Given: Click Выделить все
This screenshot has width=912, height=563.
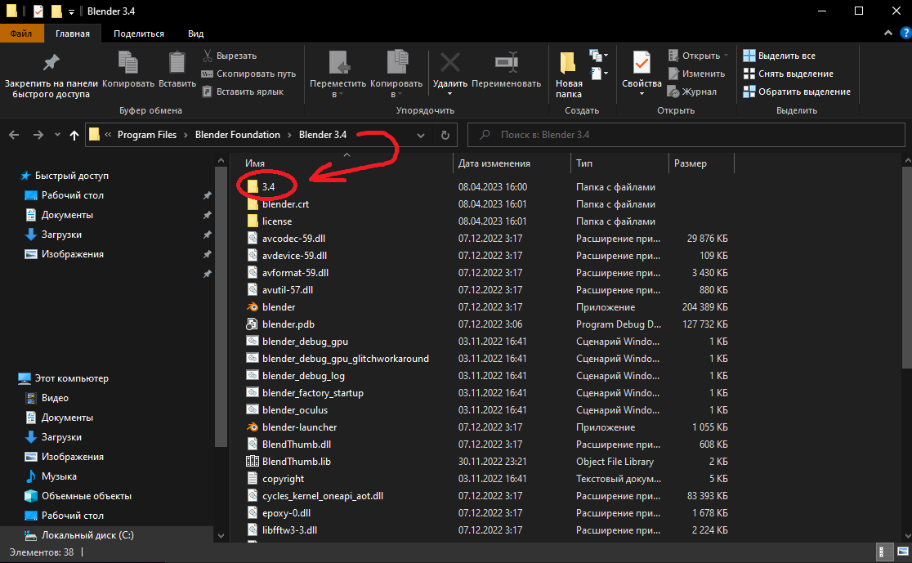Looking at the screenshot, I should pos(780,56).
